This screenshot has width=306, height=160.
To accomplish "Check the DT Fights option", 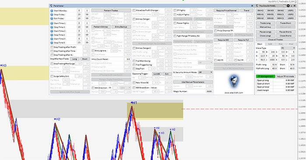I will [175, 10].
